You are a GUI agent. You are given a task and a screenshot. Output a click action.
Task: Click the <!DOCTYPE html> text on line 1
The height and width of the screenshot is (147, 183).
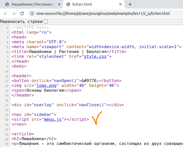(x=30, y=28)
